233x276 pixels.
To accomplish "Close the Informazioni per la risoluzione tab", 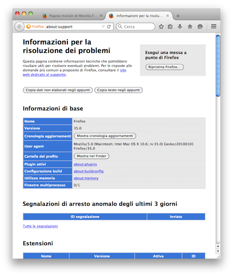I will pos(168,16).
